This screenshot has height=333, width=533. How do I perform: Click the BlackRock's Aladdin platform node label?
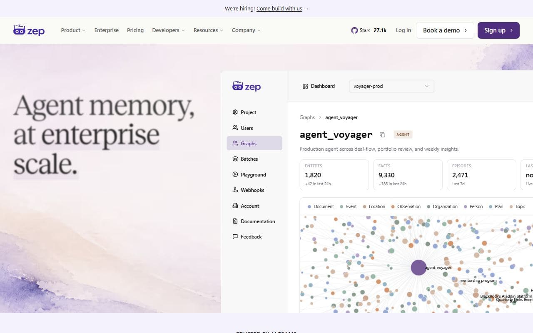point(506,296)
